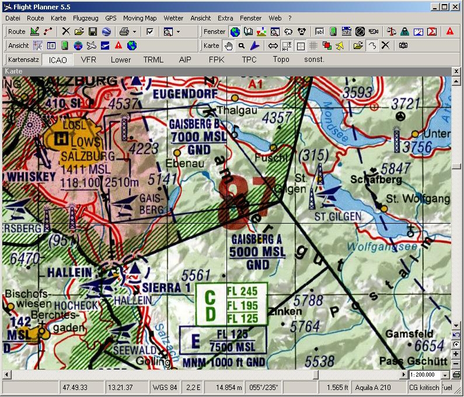This screenshot has height=397, width=464.
Task: Save the route with the floppy disk icon
Action: [93, 32]
